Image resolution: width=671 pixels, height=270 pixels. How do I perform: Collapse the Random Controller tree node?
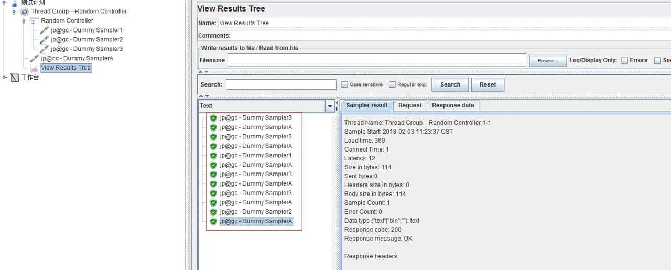[x=24, y=21]
